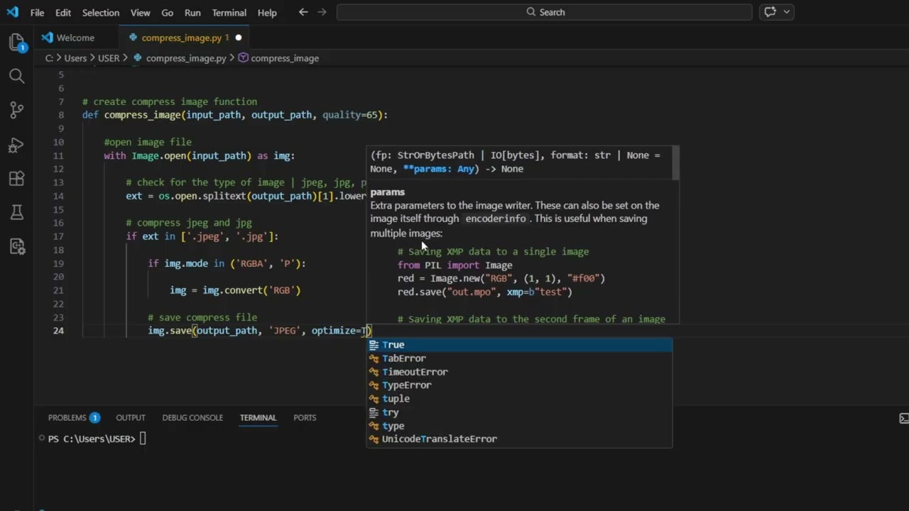The height and width of the screenshot is (511, 909).
Task: Switch to the Welcome tab
Action: [x=75, y=38]
